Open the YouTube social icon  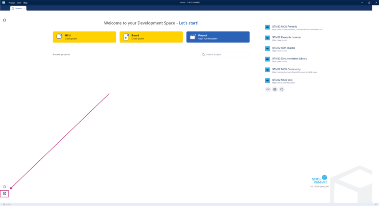click(x=275, y=89)
